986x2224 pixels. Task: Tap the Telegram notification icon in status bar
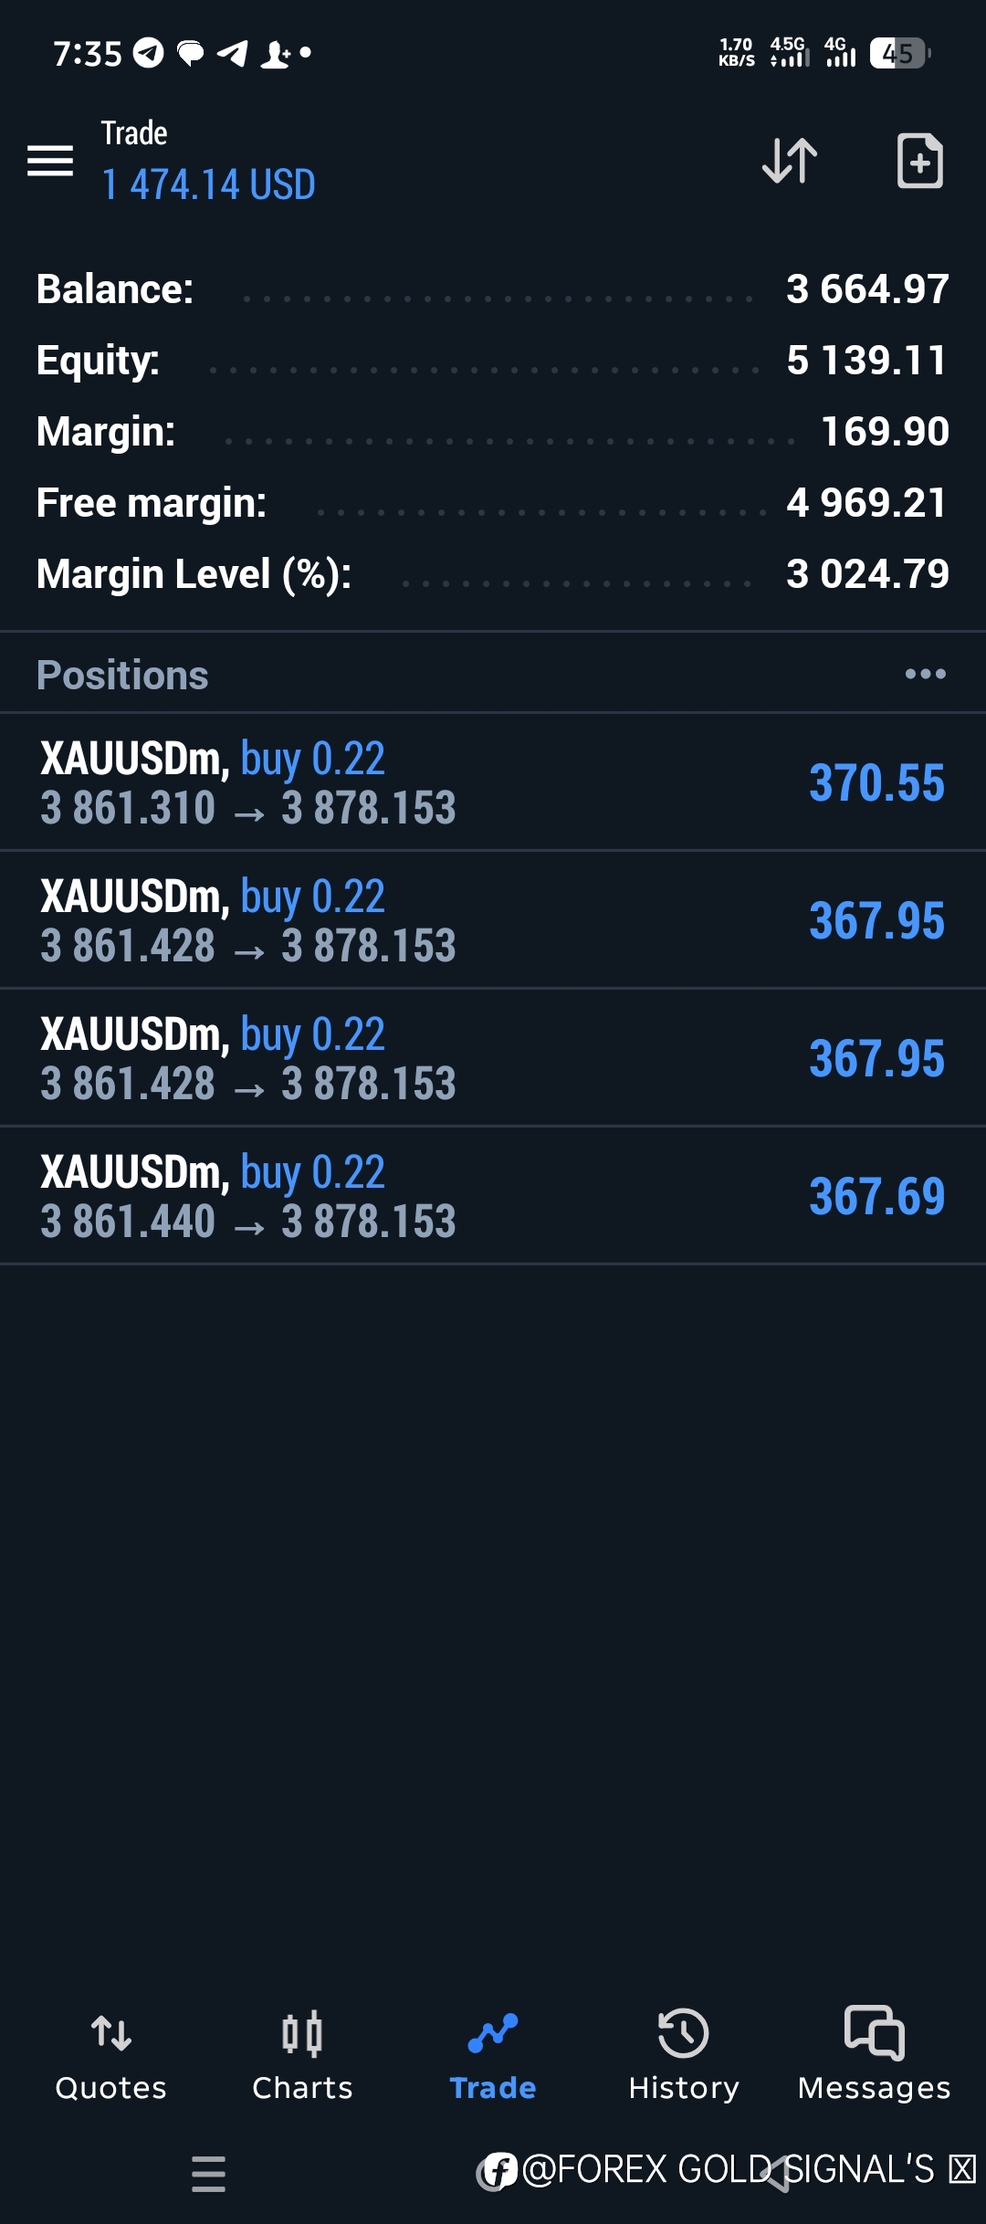click(x=149, y=54)
